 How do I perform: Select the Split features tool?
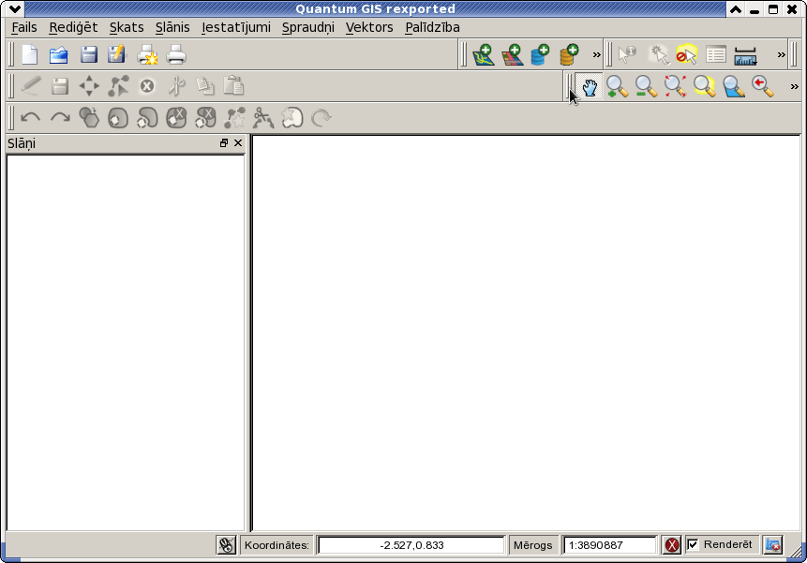[x=263, y=118]
